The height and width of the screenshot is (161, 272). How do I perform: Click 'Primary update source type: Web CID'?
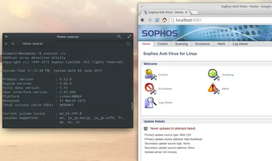pyautogui.click(x=168, y=135)
